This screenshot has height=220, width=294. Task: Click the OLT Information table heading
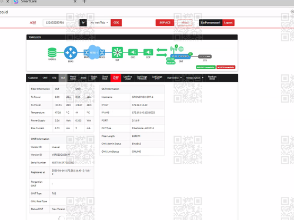click(110, 89)
